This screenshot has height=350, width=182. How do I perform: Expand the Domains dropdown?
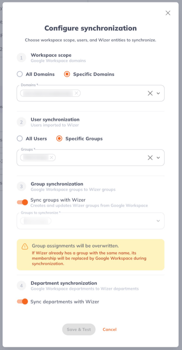(x=158, y=93)
